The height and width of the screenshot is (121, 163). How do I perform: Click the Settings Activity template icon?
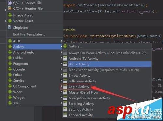[65, 109]
